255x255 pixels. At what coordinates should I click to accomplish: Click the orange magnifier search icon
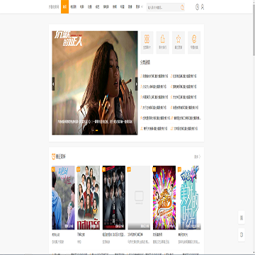pyautogui.click(x=182, y=7)
